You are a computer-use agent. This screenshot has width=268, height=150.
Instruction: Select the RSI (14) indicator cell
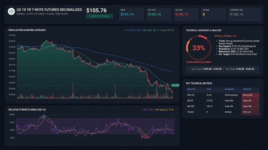click(191, 95)
